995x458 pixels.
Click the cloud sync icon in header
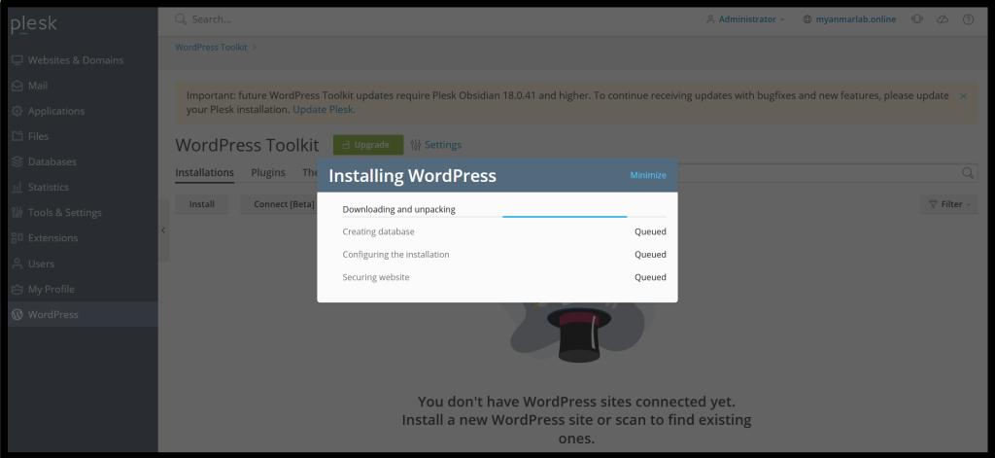coord(943,19)
